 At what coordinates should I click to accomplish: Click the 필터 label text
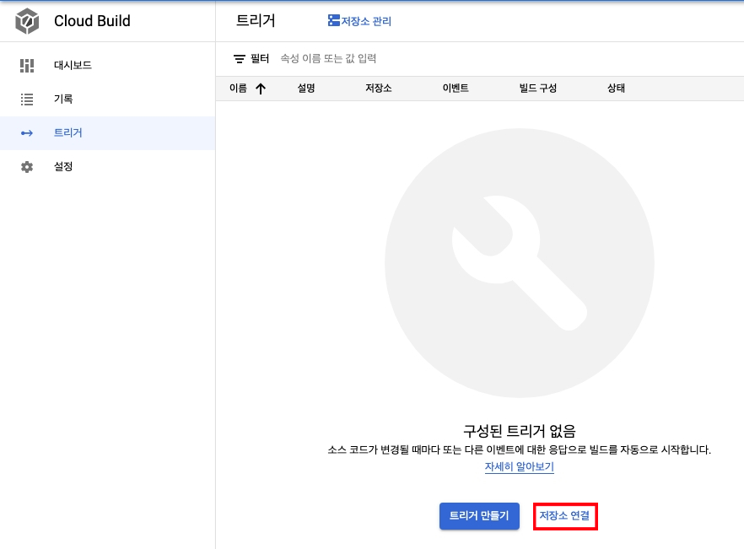260,59
